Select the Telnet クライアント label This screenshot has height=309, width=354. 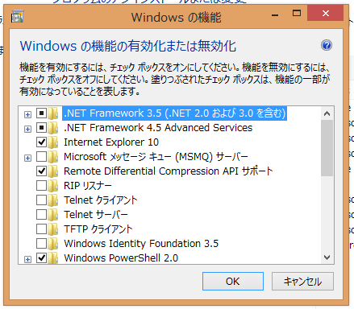click(100, 200)
